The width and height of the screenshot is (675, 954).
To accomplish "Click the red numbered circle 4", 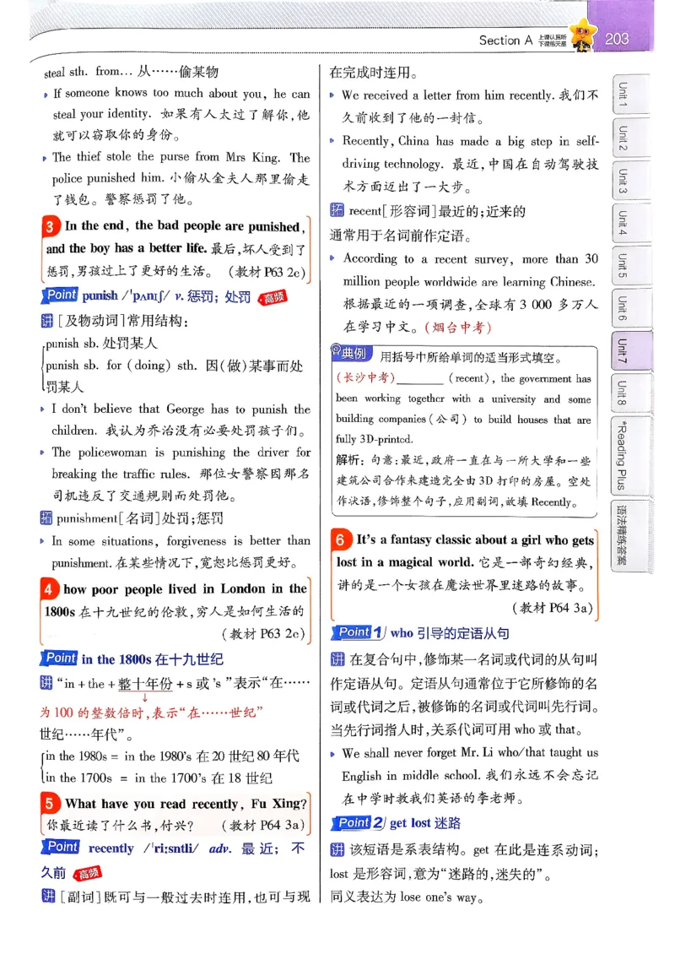I will click(x=51, y=588).
